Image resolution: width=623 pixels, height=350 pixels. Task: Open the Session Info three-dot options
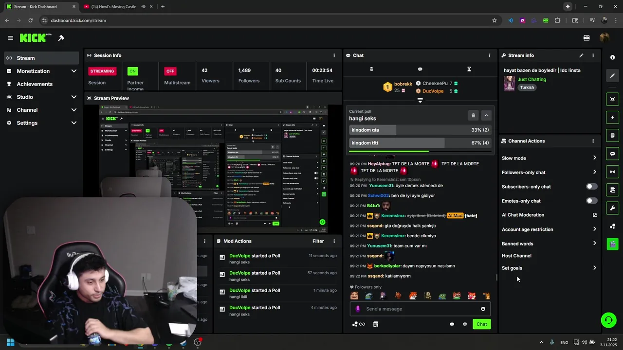click(334, 55)
